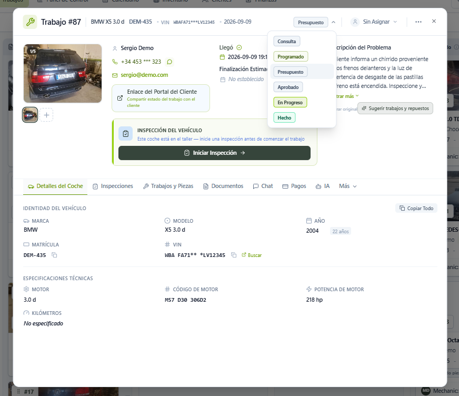Viewport: 459px width, 396px height.
Task: Click the No especificado kilometers value
Action: click(x=43, y=323)
